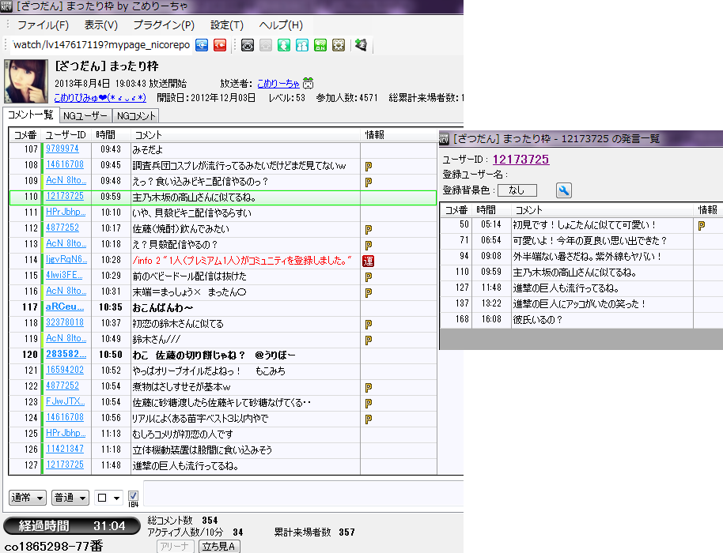Open the ヘルプ(H) menu
The image size is (723, 553).
click(281, 24)
